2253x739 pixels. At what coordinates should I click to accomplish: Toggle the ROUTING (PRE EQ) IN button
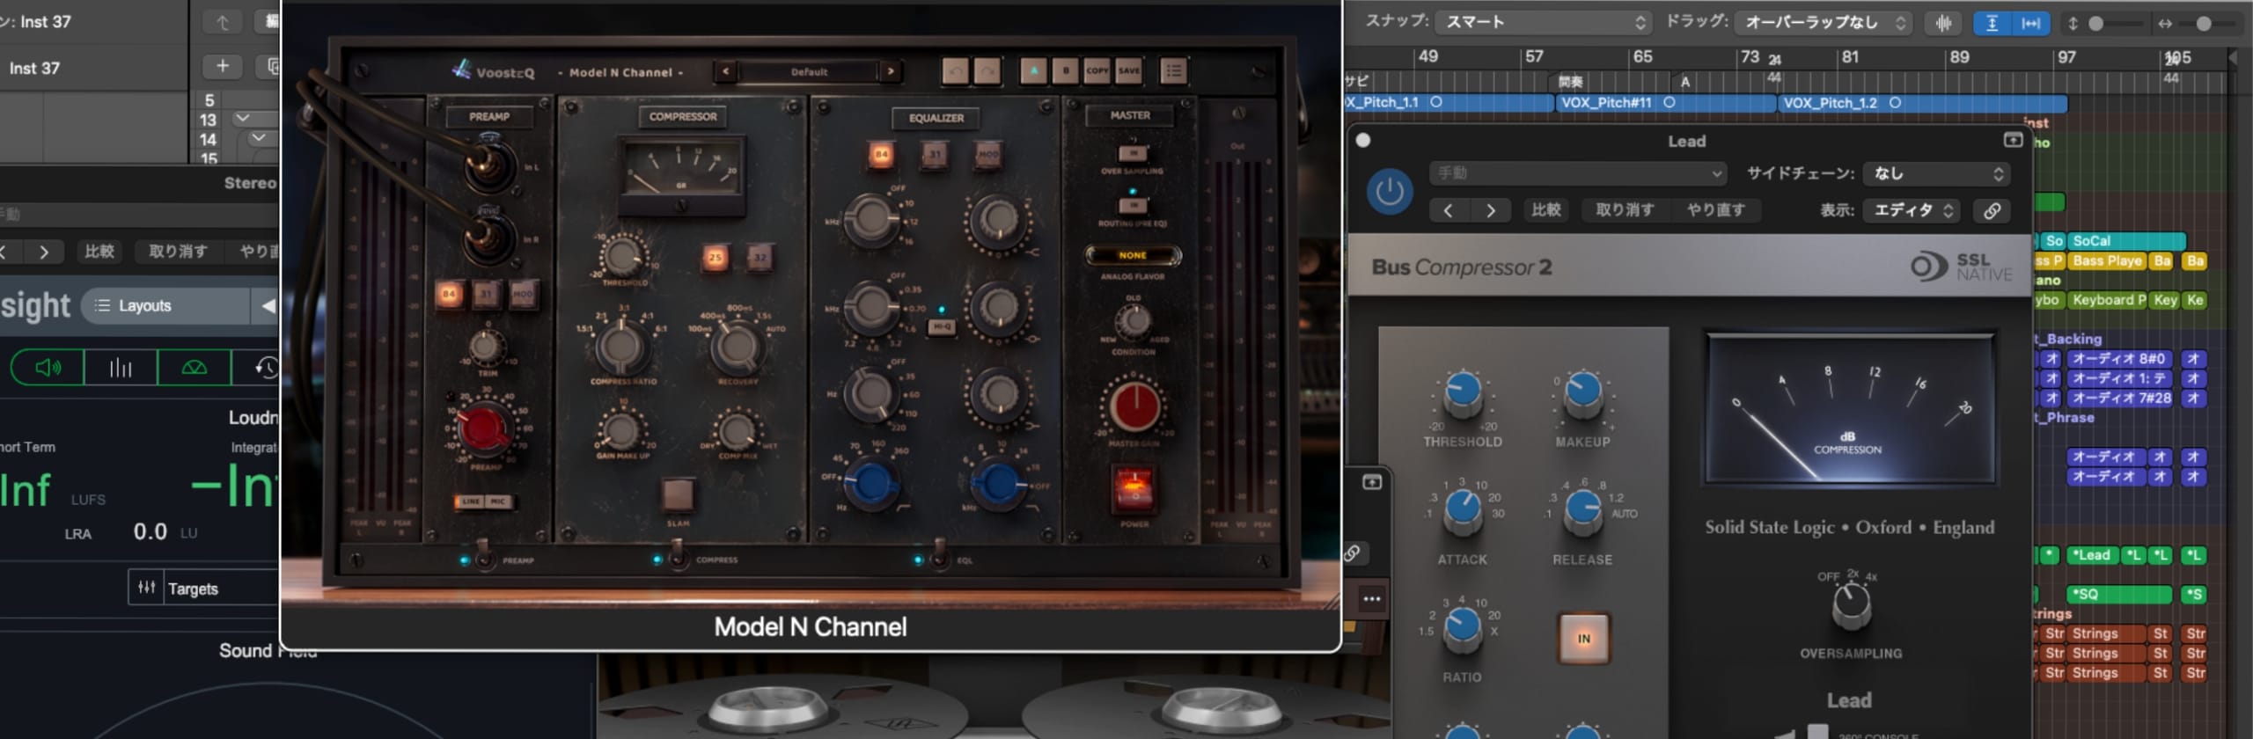[x=1133, y=206]
